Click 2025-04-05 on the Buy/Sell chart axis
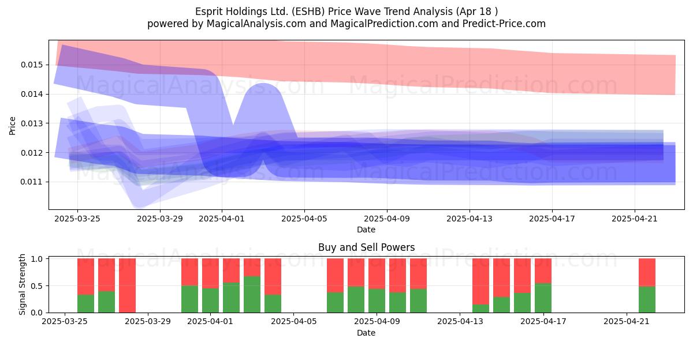This screenshot has height=346, width=693. [294, 322]
